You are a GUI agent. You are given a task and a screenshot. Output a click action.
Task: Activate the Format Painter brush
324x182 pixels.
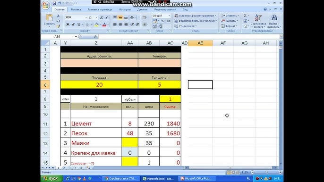click(58, 26)
